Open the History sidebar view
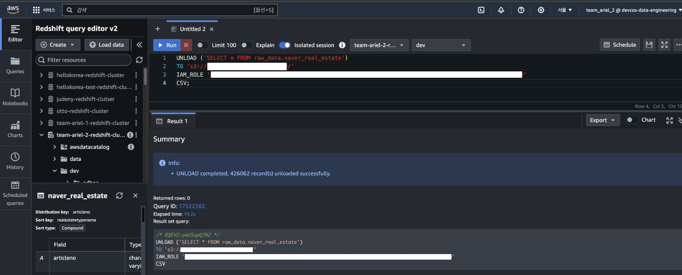 [x=15, y=162]
